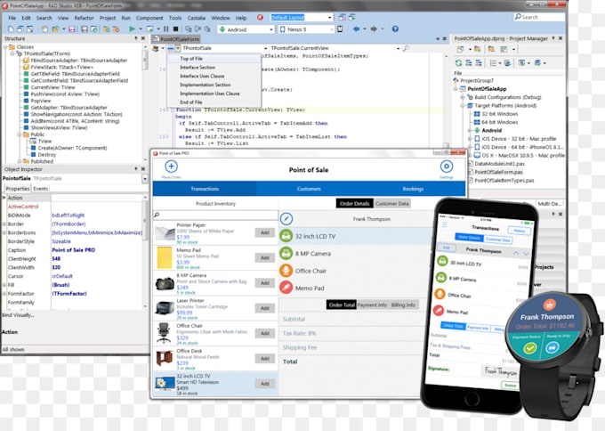The height and width of the screenshot is (431, 605).
Task: Expand the Target Platforms (Android) node
Action: click(x=463, y=105)
